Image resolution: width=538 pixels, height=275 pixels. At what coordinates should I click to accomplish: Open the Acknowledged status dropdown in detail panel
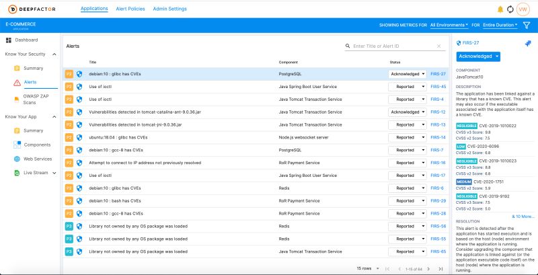[x=478, y=56]
